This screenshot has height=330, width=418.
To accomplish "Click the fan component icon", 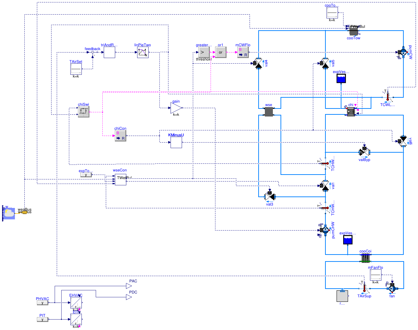I will [x=392, y=288].
